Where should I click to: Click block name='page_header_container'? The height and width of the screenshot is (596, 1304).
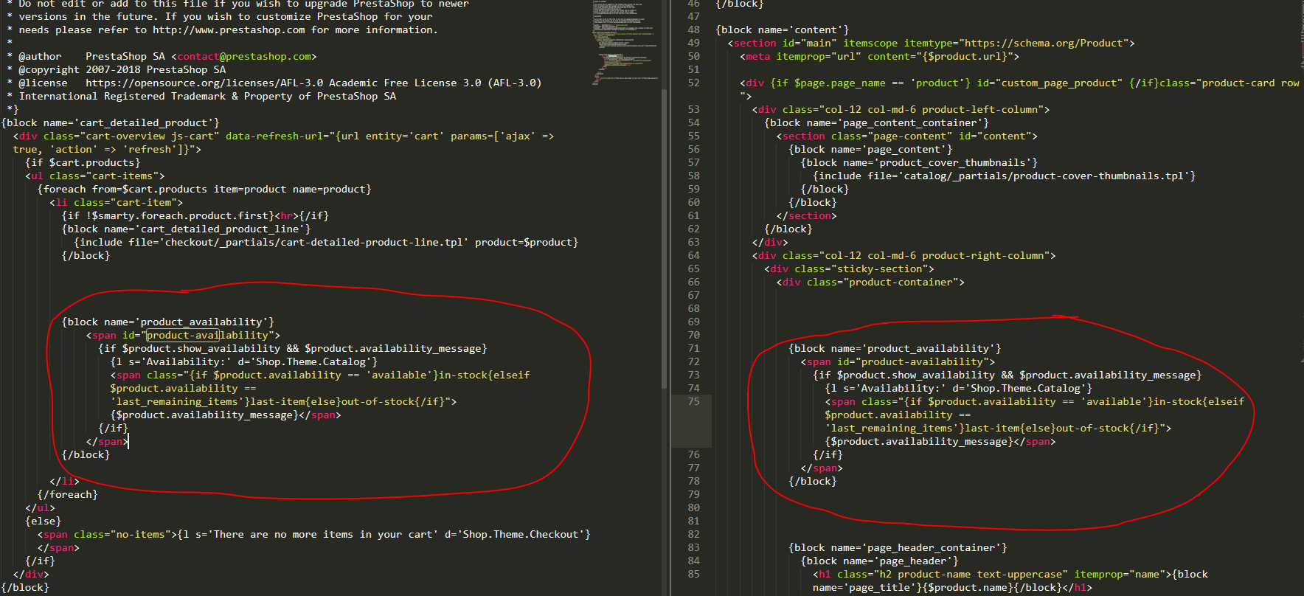tap(898, 548)
